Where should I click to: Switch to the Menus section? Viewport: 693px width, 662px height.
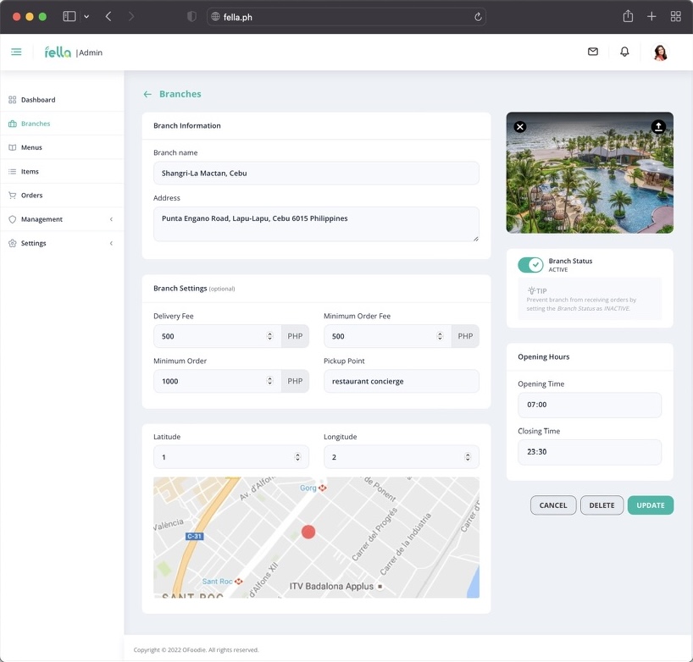(x=30, y=147)
